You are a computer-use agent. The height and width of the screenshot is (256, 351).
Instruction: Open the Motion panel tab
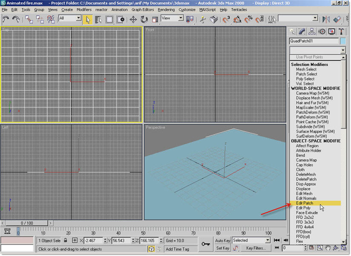(322, 31)
